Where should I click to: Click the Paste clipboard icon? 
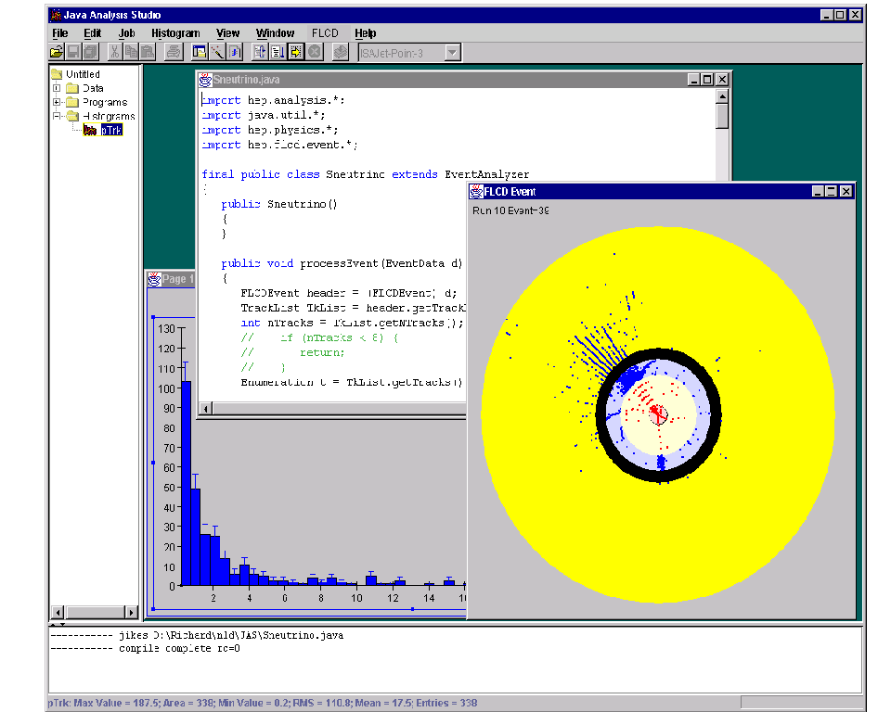point(147,52)
